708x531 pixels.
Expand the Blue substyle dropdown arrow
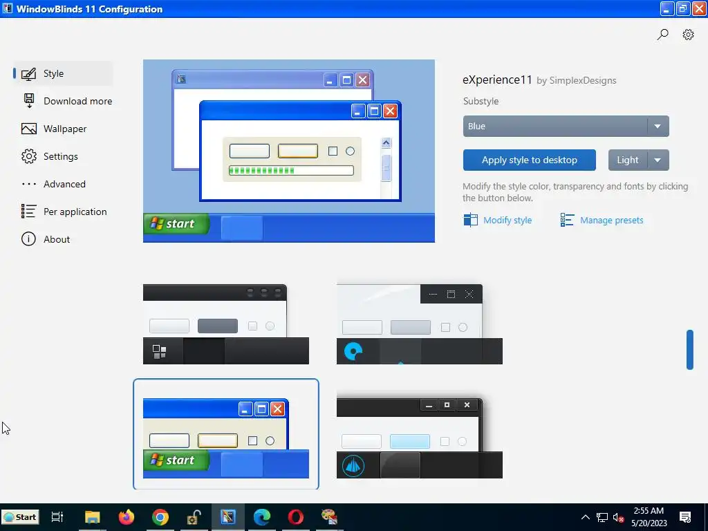(x=658, y=127)
